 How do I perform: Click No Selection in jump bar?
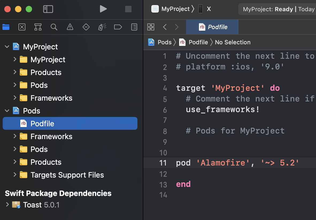233,42
